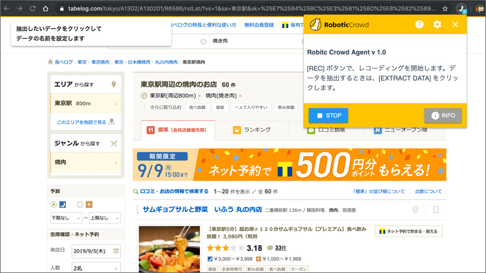Click the browser forward arrow

point(19,8)
